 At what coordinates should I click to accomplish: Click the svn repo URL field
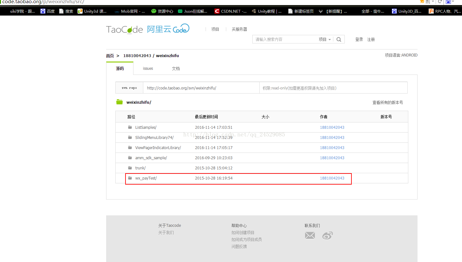(x=201, y=88)
